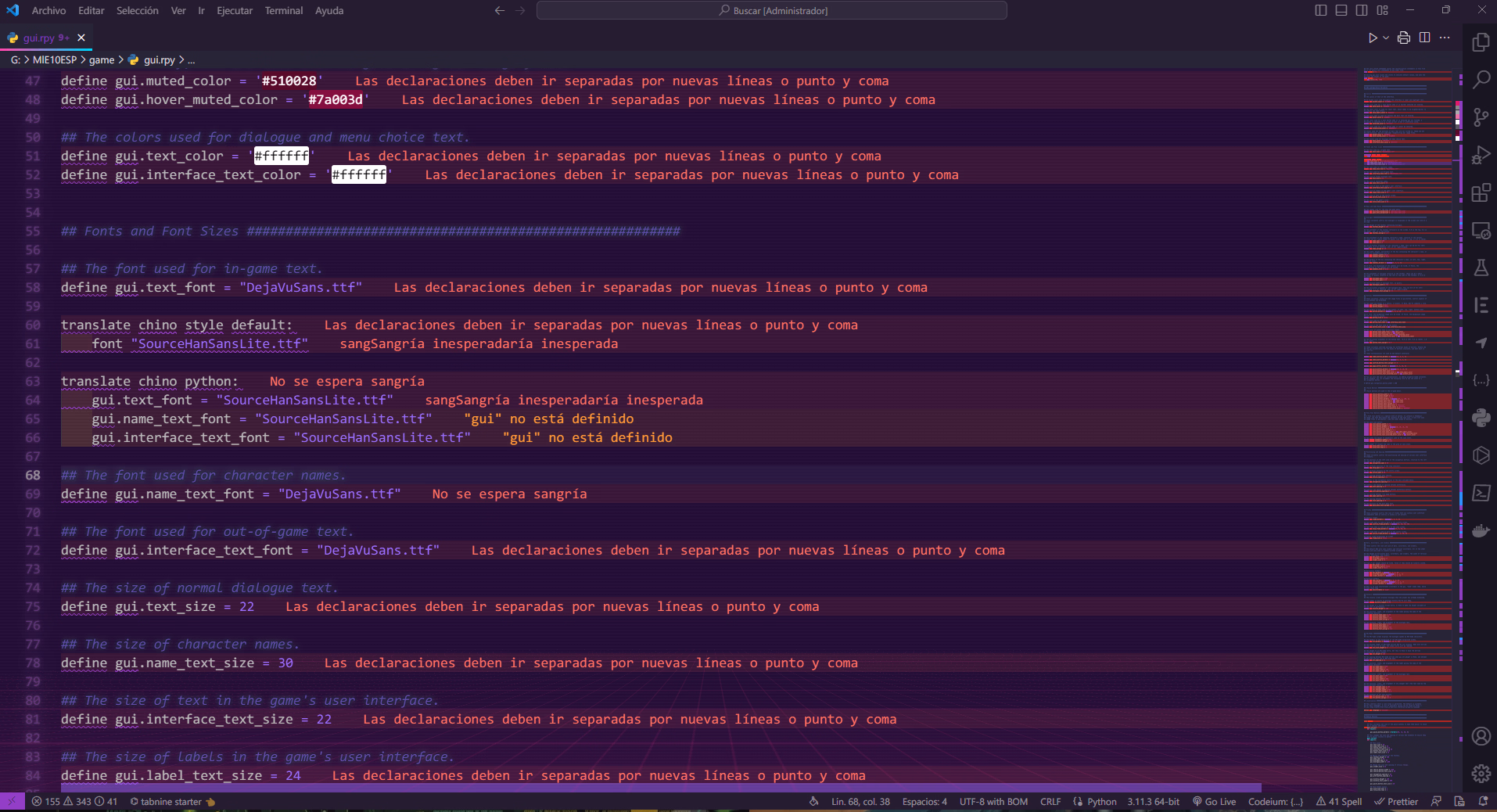This screenshot has width=1497, height=812.
Task: Expand the game breadcrumb item
Action: click(x=102, y=59)
